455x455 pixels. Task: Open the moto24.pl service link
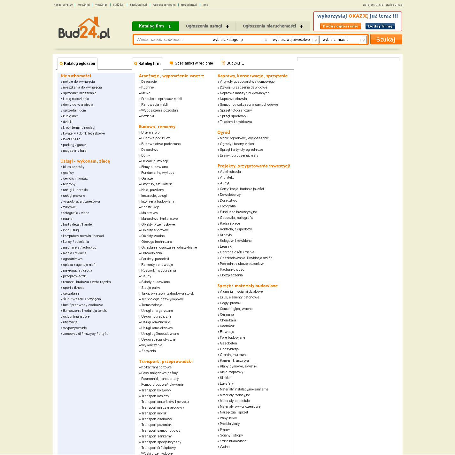(x=101, y=5)
